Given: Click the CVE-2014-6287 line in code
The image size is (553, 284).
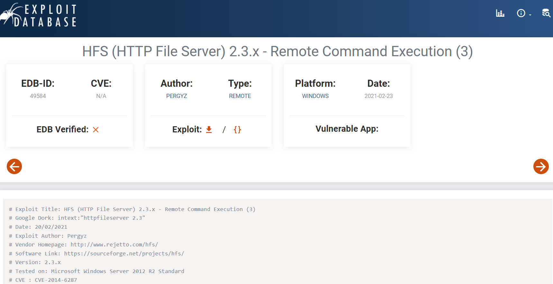Looking at the screenshot, I should click(43, 280).
